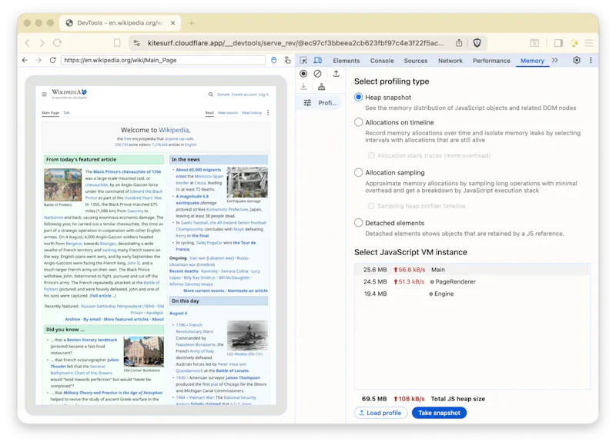The image size is (616, 445).
Task: Click the collect garbage broom icon
Action: tap(321, 87)
